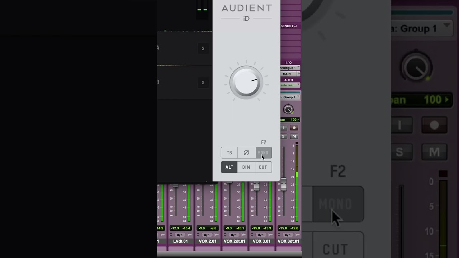Click double-arrow icon on VOX 3.01 strip
459x258 pixels.
[x=270, y=235]
